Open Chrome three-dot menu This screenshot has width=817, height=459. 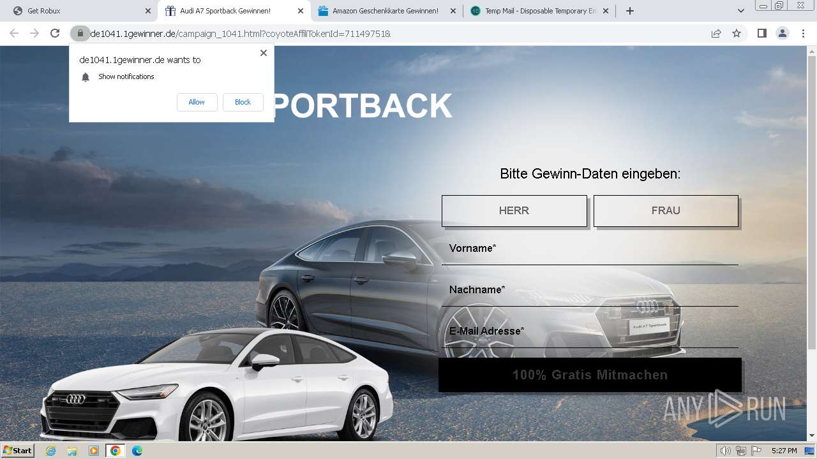coord(803,34)
